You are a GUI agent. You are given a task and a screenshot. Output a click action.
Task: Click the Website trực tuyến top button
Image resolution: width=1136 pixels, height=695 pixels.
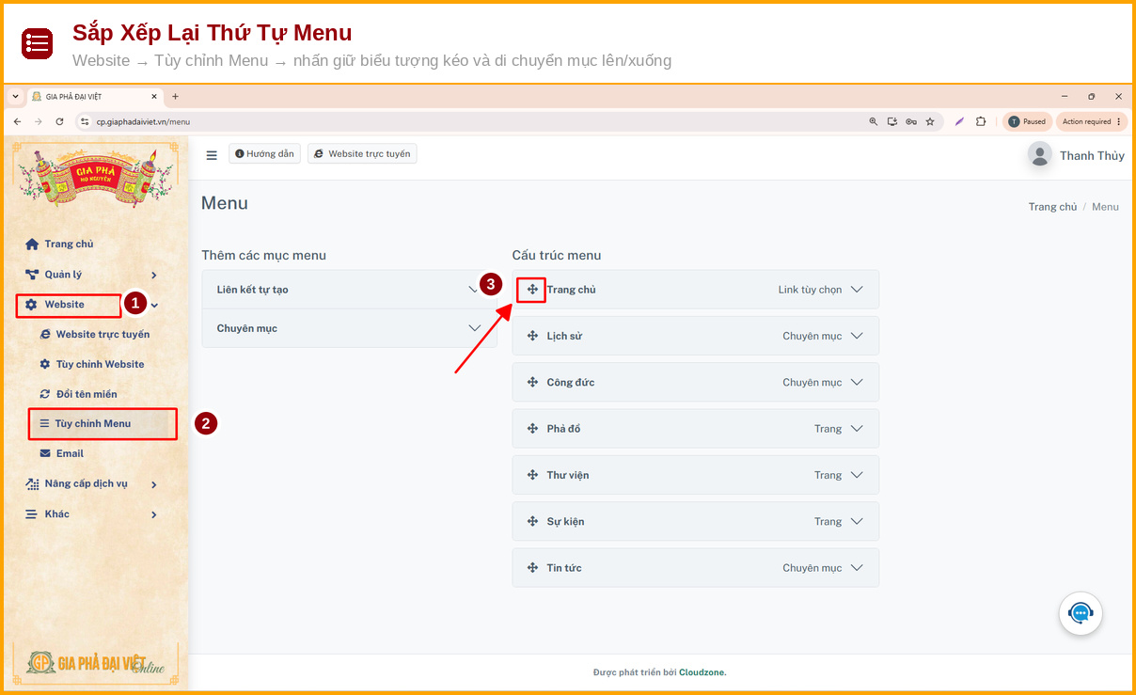tap(362, 154)
